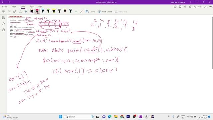Select the first black pen after highlighter
The width and height of the screenshot is (213, 120).
(x=59, y=11)
